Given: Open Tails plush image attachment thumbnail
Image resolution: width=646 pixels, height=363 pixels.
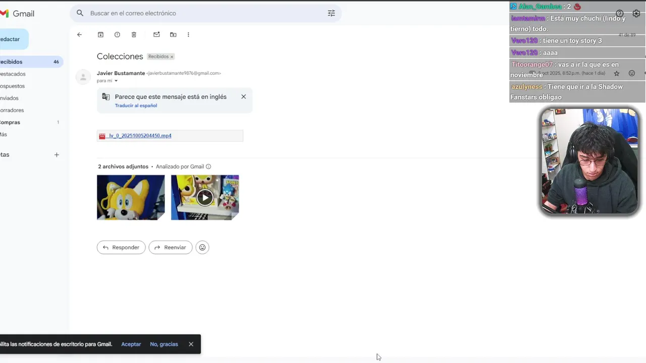Looking at the screenshot, I should tap(131, 198).
